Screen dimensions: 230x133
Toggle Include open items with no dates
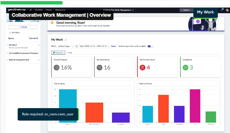(x=150, y=46)
